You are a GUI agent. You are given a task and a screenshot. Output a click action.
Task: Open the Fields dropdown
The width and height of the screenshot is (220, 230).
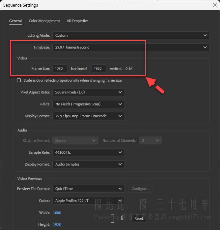89,104
